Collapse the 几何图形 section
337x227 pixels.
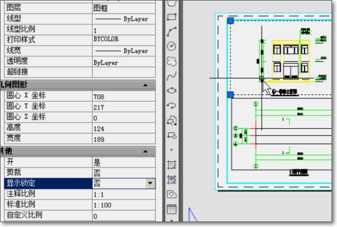[x=146, y=84]
